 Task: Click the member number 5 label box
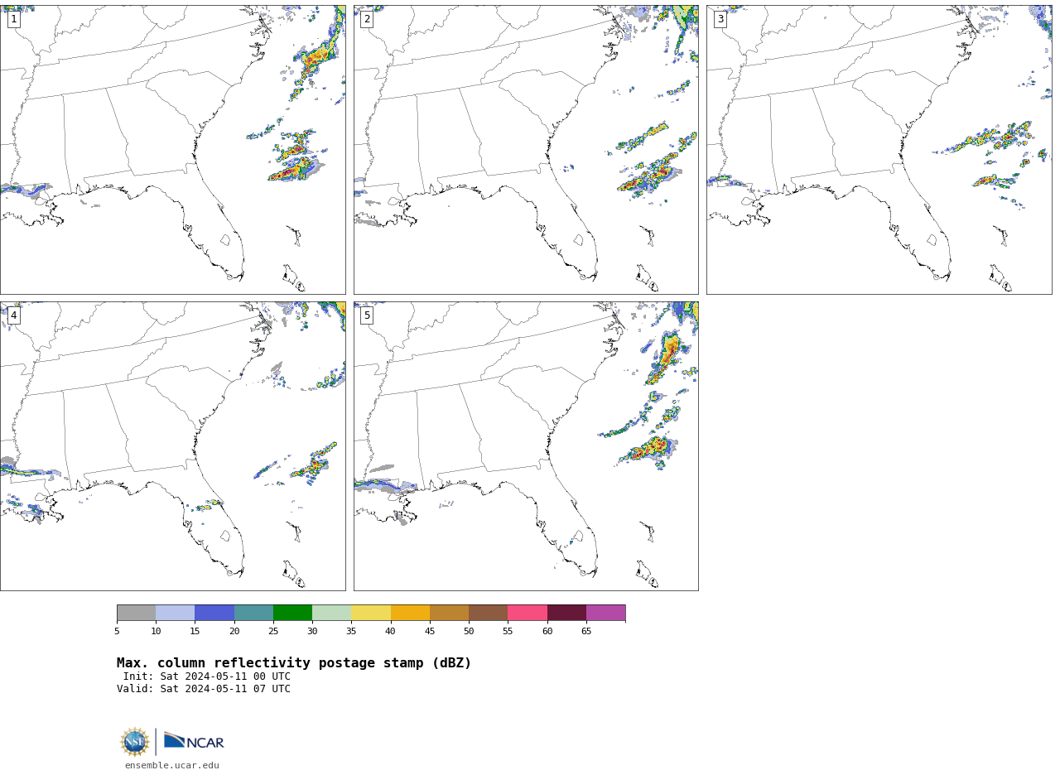(x=367, y=315)
